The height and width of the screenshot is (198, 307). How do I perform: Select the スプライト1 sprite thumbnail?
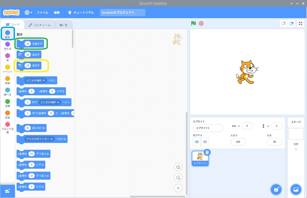point(200,159)
